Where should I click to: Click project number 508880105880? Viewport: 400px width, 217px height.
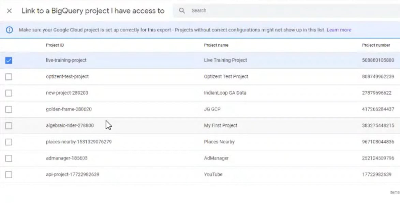[x=378, y=60]
